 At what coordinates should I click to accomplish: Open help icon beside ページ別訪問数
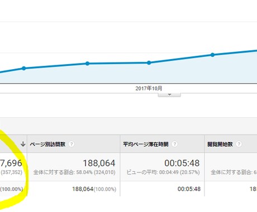pos(72,144)
